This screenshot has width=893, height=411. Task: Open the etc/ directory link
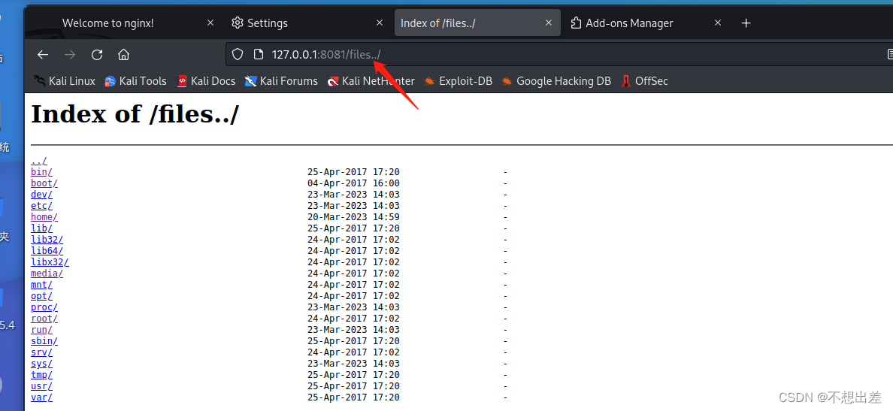coord(41,206)
